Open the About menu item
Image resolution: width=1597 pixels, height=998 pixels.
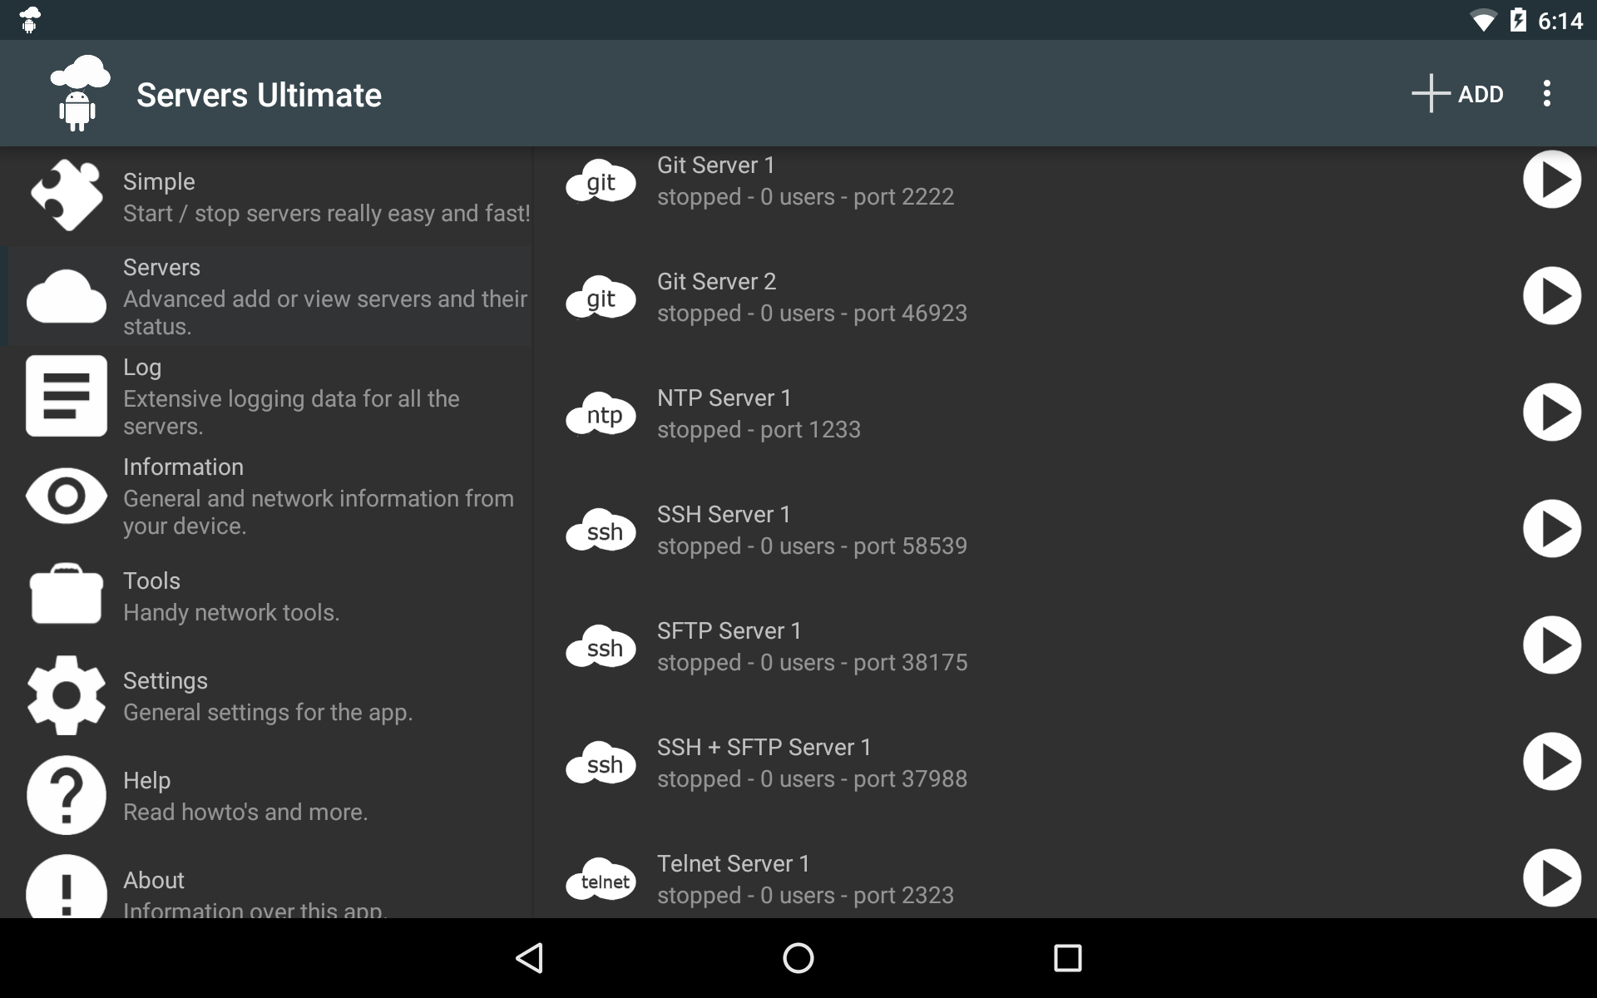click(x=266, y=882)
